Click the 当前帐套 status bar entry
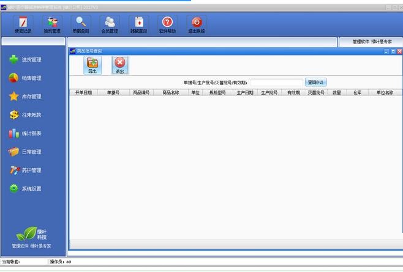This screenshot has height=272, width=403. (x=11, y=262)
